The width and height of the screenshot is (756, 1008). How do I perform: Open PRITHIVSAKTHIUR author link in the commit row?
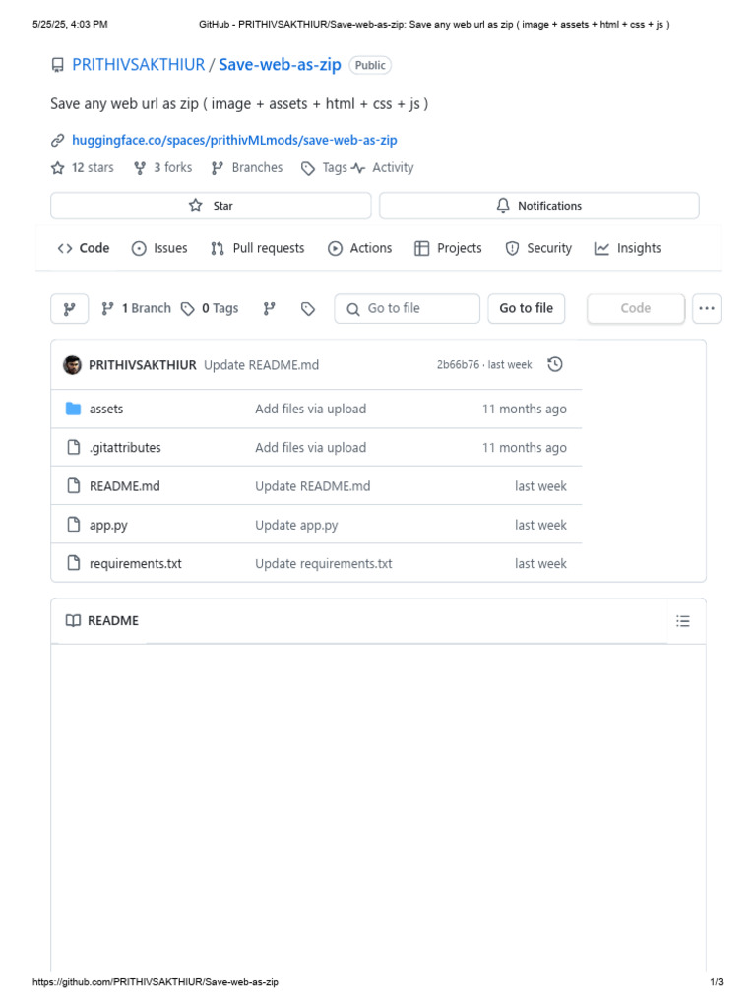142,365
